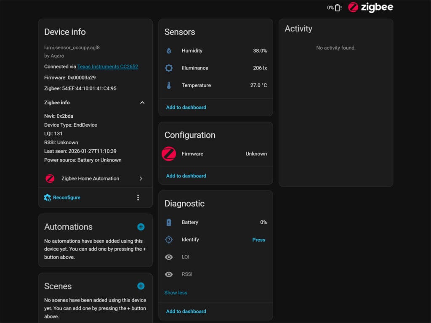
Task: Expand Zigbee Home Automation details chevron
Action: click(141, 178)
